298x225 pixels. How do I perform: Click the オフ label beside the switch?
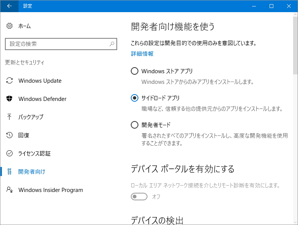point(156,197)
